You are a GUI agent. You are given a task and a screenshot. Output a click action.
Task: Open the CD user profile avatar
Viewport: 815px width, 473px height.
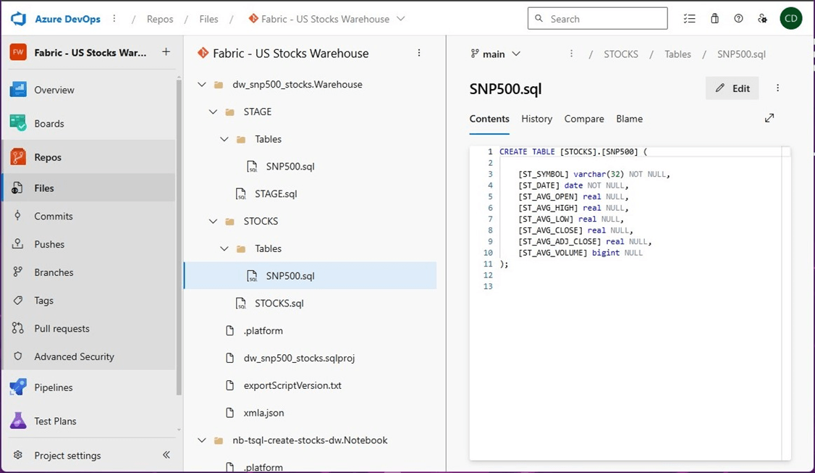tap(790, 19)
